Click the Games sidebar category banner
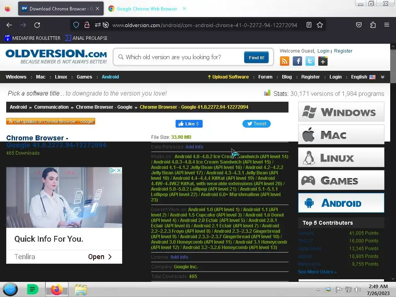This screenshot has width=396, height=297. (x=341, y=180)
